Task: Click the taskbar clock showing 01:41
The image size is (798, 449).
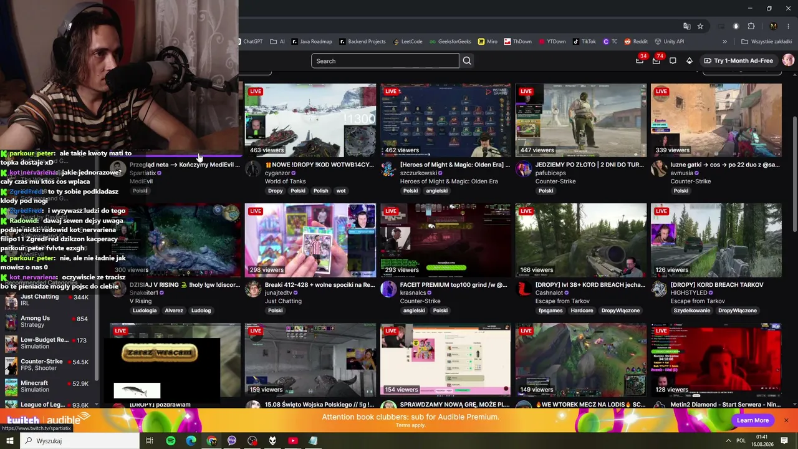Action: (762, 441)
